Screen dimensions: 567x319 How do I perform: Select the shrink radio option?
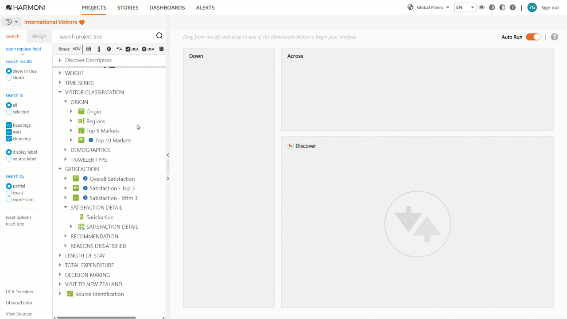(8, 78)
